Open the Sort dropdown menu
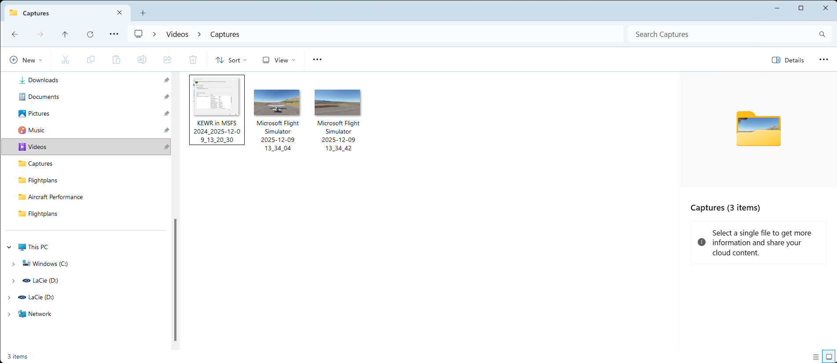 pos(231,60)
